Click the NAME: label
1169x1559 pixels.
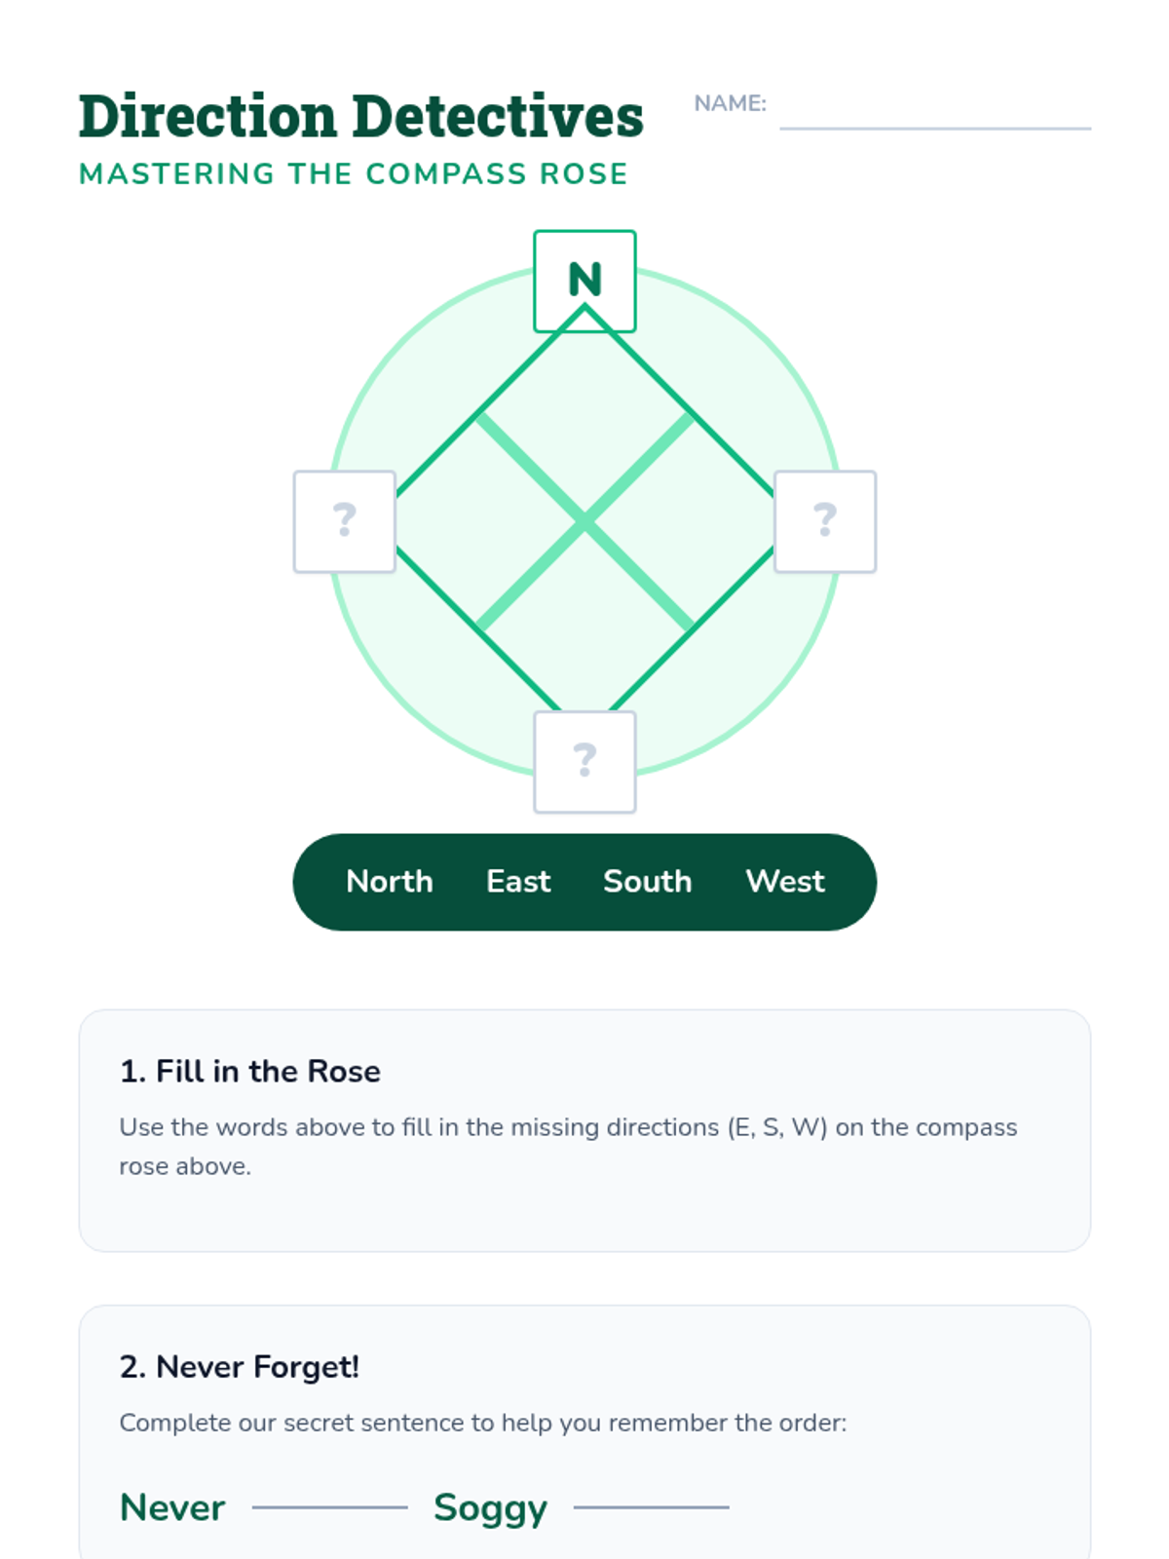click(x=730, y=103)
